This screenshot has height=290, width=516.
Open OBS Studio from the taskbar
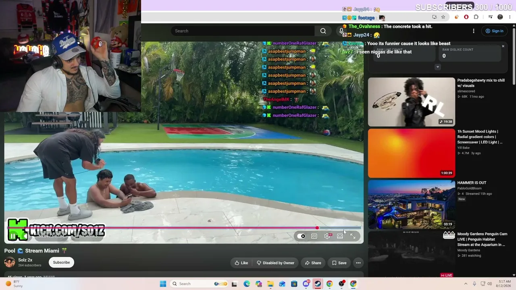click(341, 284)
